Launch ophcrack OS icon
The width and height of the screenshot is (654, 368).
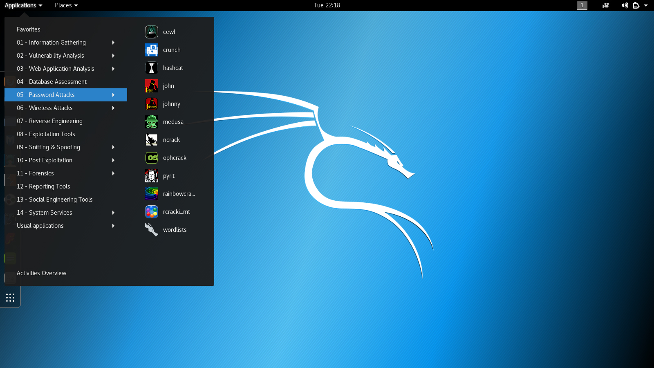tap(152, 158)
